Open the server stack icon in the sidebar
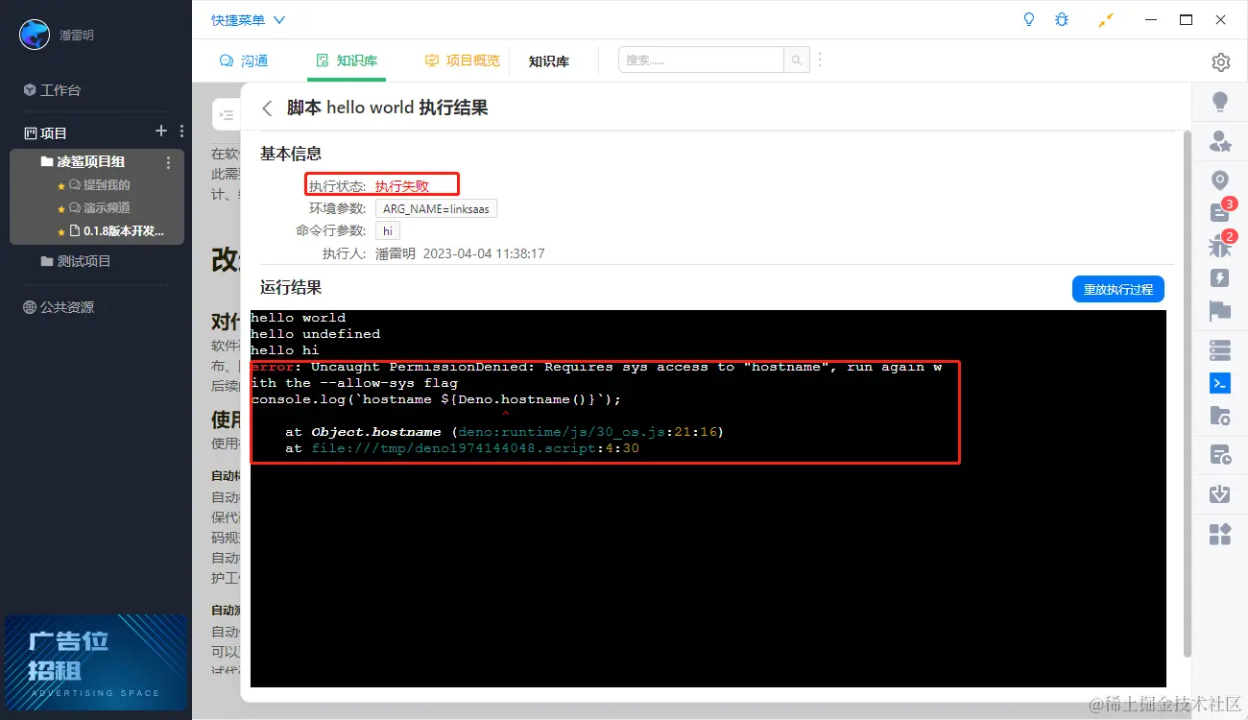This screenshot has width=1248, height=720. (1220, 350)
